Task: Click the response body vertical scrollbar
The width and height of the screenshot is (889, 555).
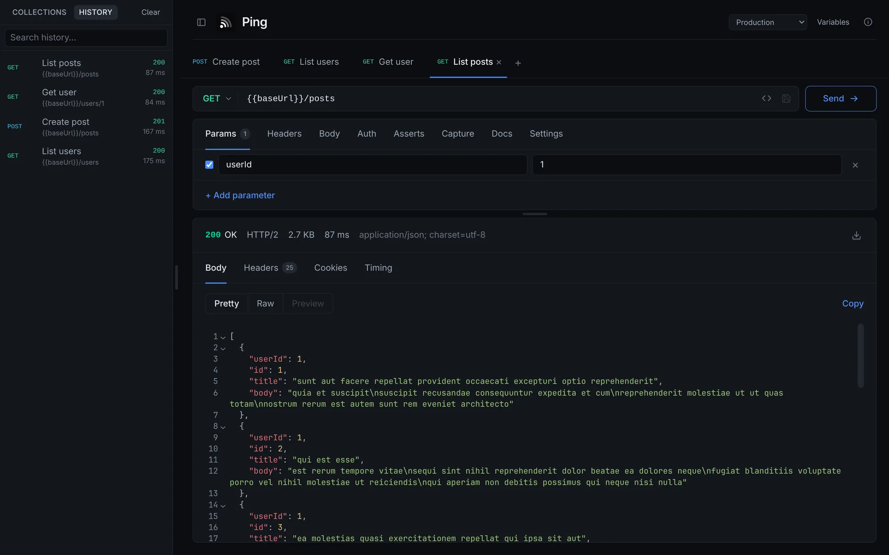Action: [x=861, y=356]
